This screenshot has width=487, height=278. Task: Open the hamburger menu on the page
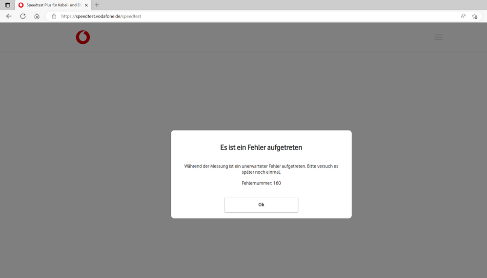[x=438, y=37]
